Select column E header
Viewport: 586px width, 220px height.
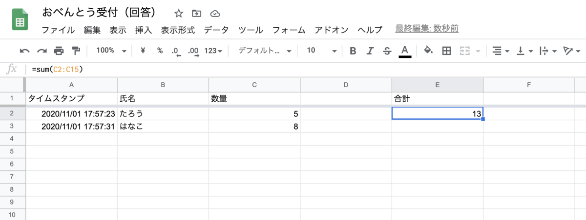pyautogui.click(x=438, y=85)
